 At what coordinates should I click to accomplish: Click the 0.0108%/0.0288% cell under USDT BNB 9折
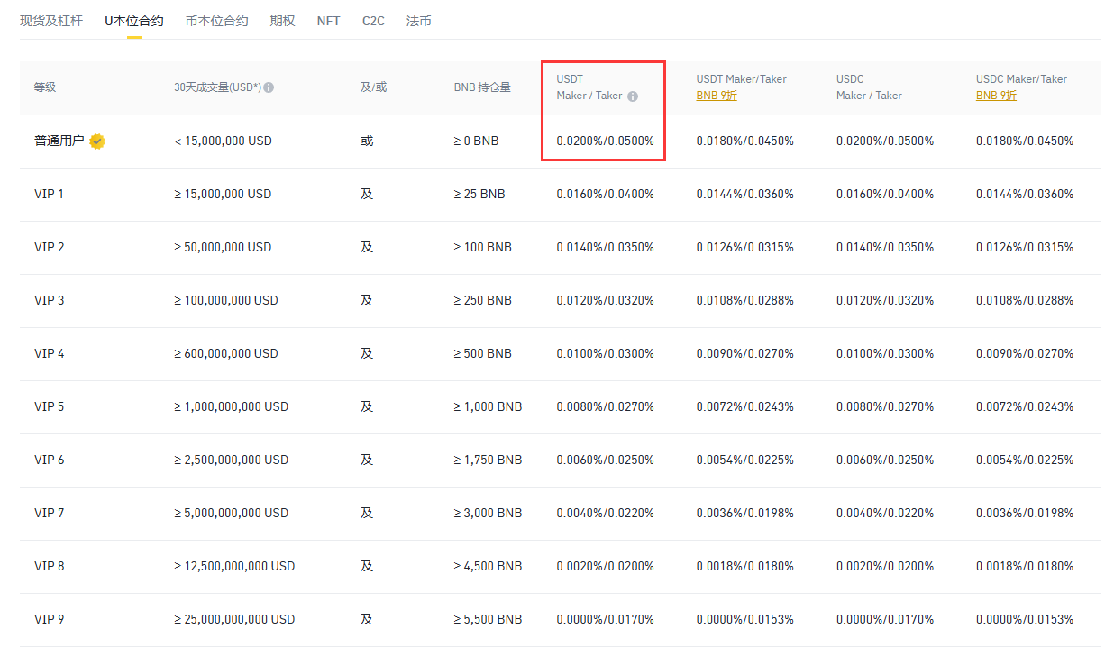pos(745,300)
